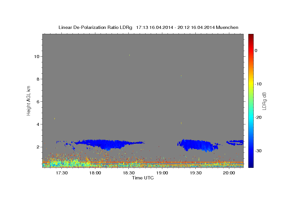This screenshot has width=301, height=201.
Task: Click the dark red top of colorbar
Action: coord(251,36)
